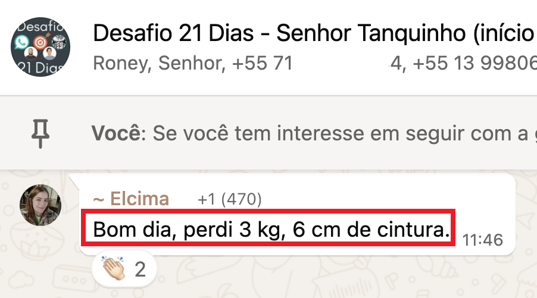This screenshot has height=298, width=537.
Task: Click the pin icon in pinned bar
Action: click(x=40, y=133)
